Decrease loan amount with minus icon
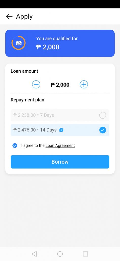 click(x=36, y=84)
